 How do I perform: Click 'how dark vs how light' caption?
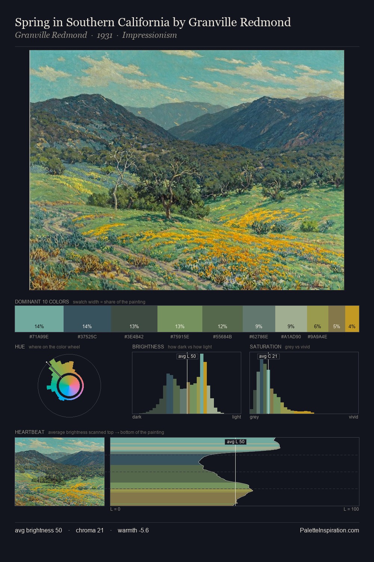pos(190,347)
